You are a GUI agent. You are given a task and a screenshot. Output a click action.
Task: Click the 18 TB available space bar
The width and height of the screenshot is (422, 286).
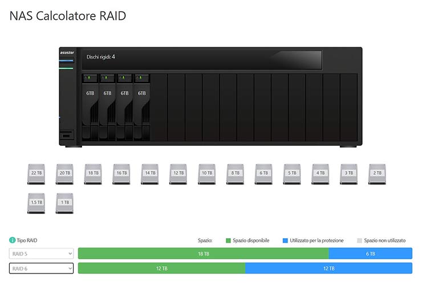(203, 254)
